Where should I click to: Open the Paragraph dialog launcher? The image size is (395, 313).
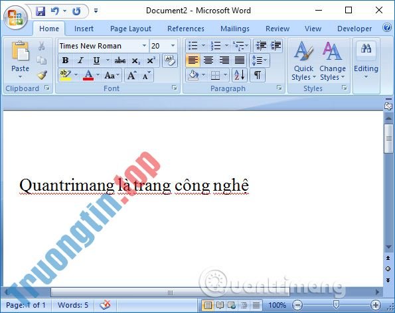(x=279, y=88)
